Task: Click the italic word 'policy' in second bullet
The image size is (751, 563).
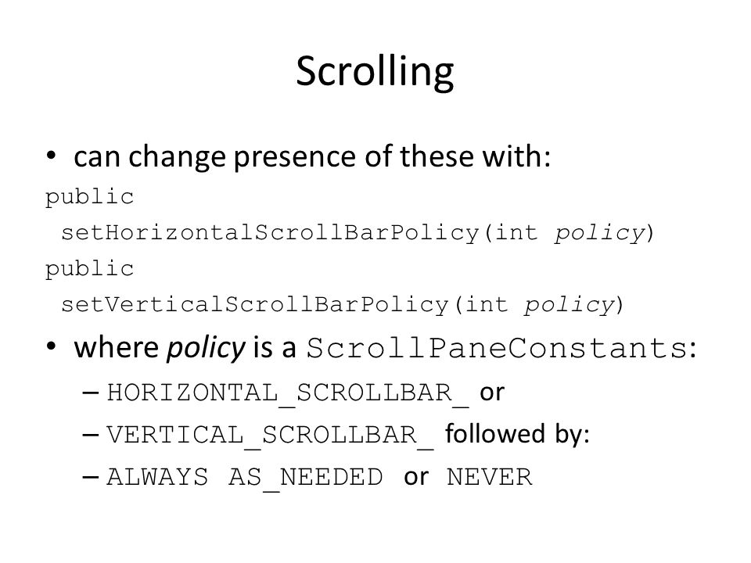Action: pos(206,348)
